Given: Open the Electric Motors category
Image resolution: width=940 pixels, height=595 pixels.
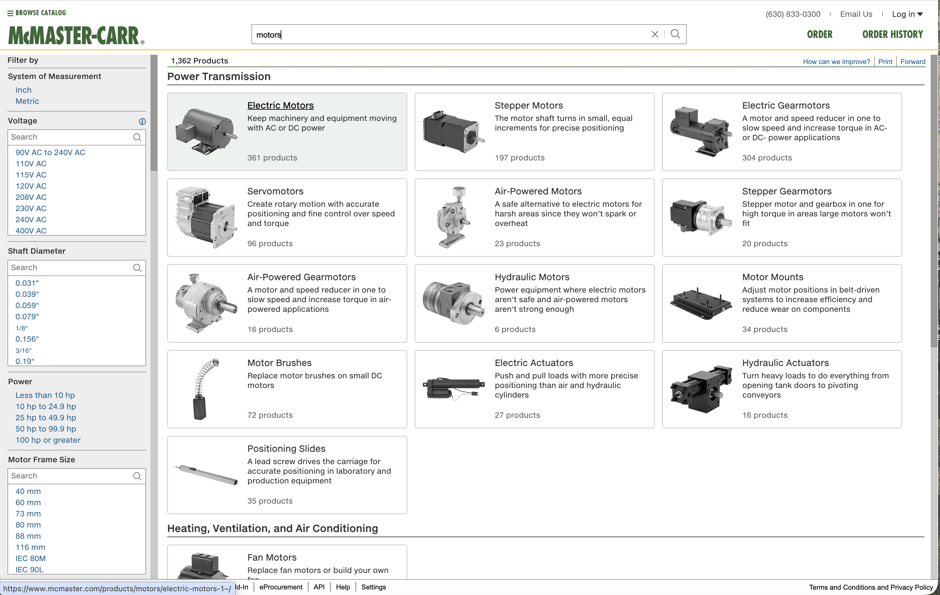Looking at the screenshot, I should pos(280,105).
